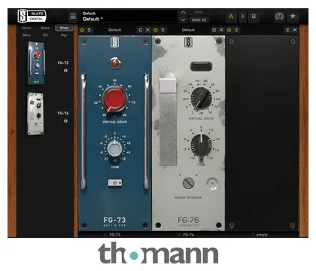
Task: Click FG-76 small white knob
Action: tap(212, 184)
